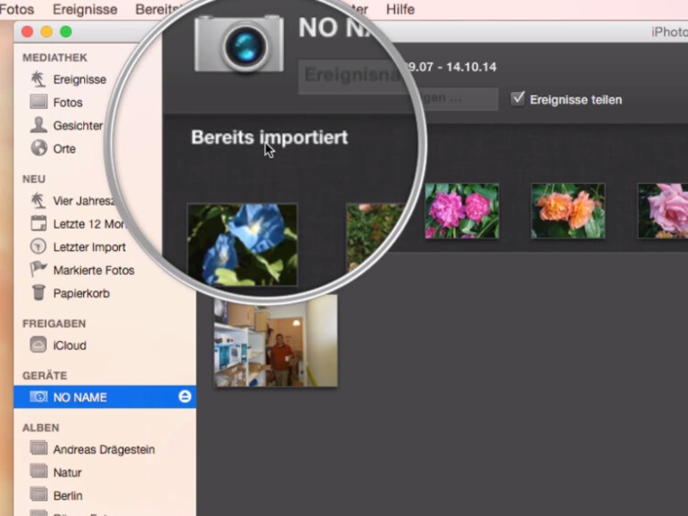Toggle the Ereignisse teilen checkbox
Screen dimensions: 688x516
pyautogui.click(x=517, y=98)
